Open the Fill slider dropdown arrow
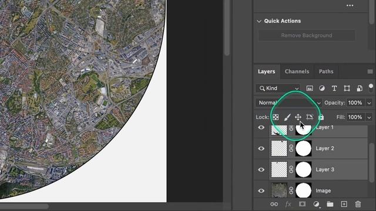The width and height of the screenshot is (376, 211). [369, 117]
